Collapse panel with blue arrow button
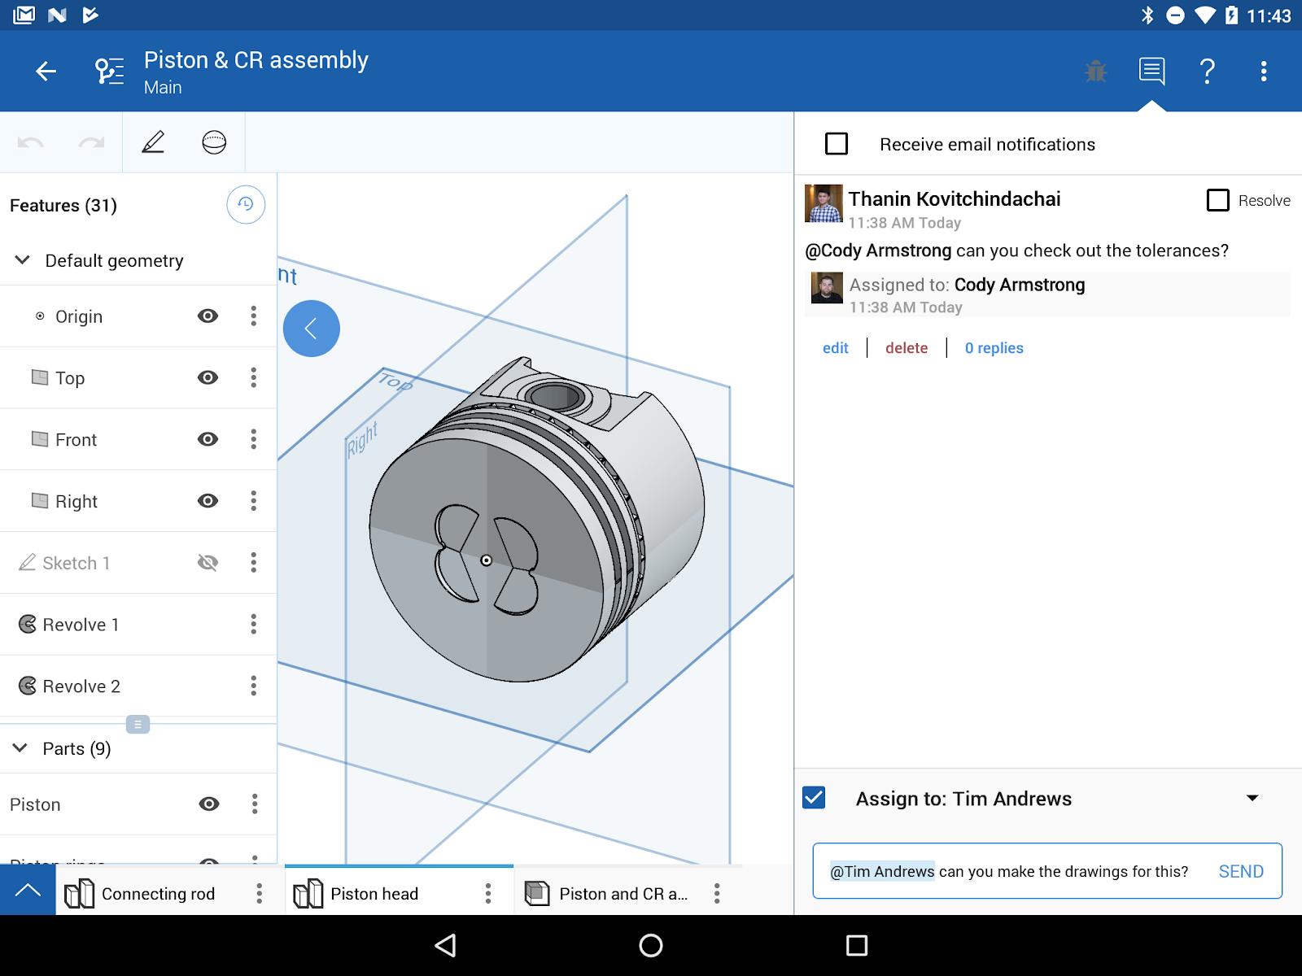Screen dimensions: 1302x976 pos(311,329)
